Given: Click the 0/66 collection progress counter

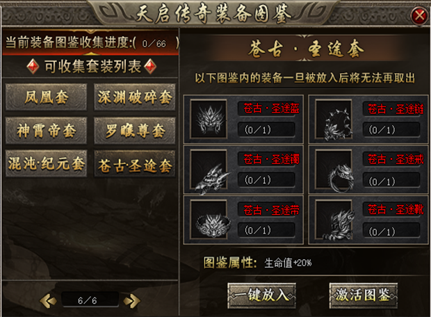Looking at the screenshot, I should [x=154, y=43].
